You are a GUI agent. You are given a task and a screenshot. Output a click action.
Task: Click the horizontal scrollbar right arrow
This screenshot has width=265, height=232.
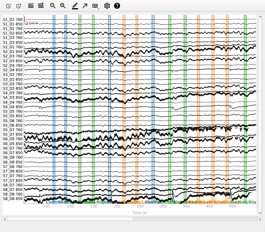pos(260,219)
